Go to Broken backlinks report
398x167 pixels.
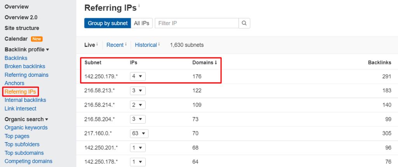click(x=25, y=66)
